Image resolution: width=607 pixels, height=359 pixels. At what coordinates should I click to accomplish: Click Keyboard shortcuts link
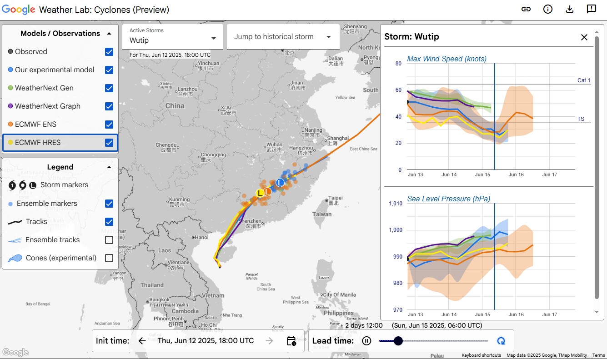pos(481,355)
